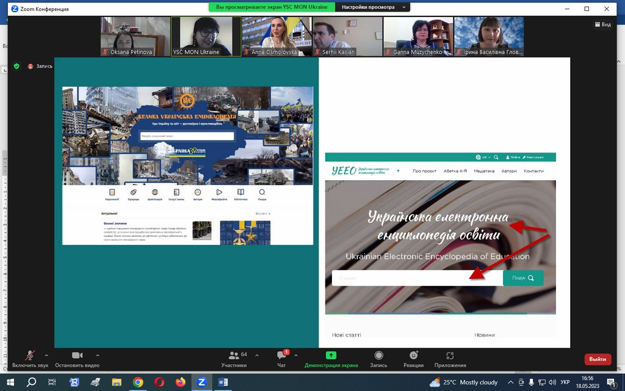The width and height of the screenshot is (625, 391).
Task: Click the Запись recording indicator label
Action: click(44, 66)
